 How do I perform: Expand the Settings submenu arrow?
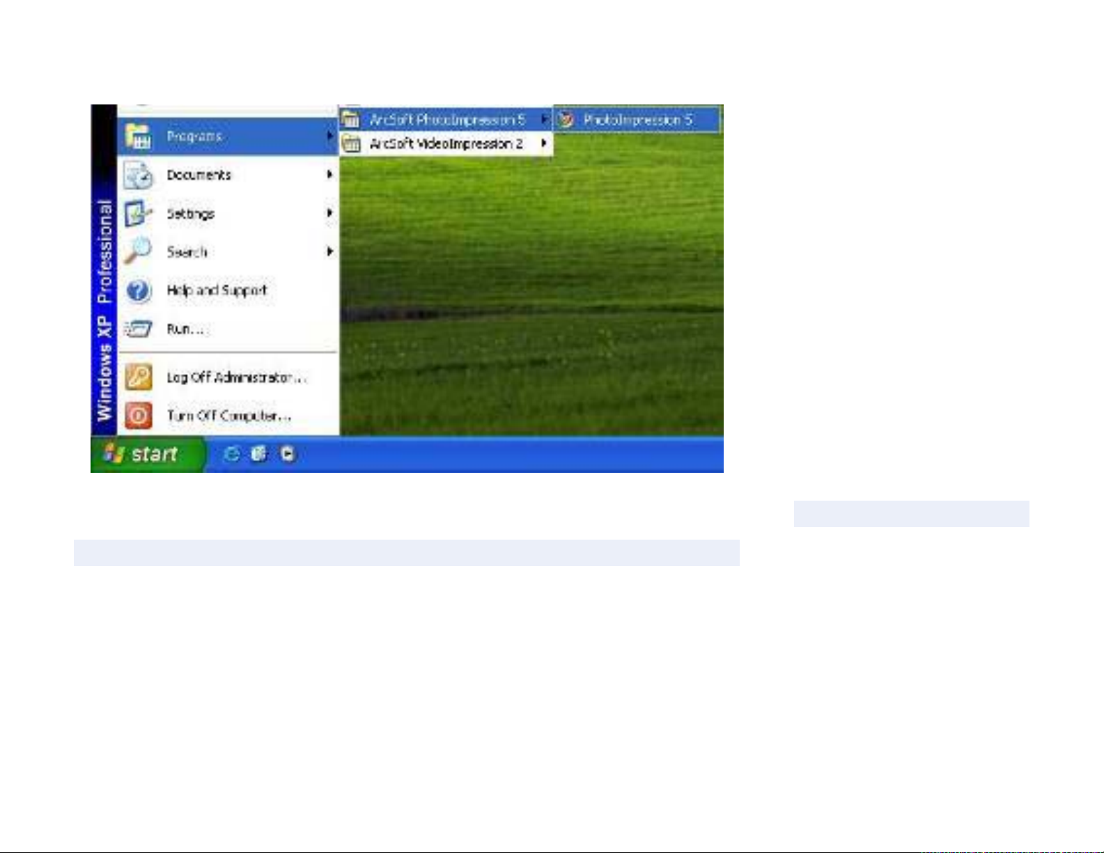[329, 213]
